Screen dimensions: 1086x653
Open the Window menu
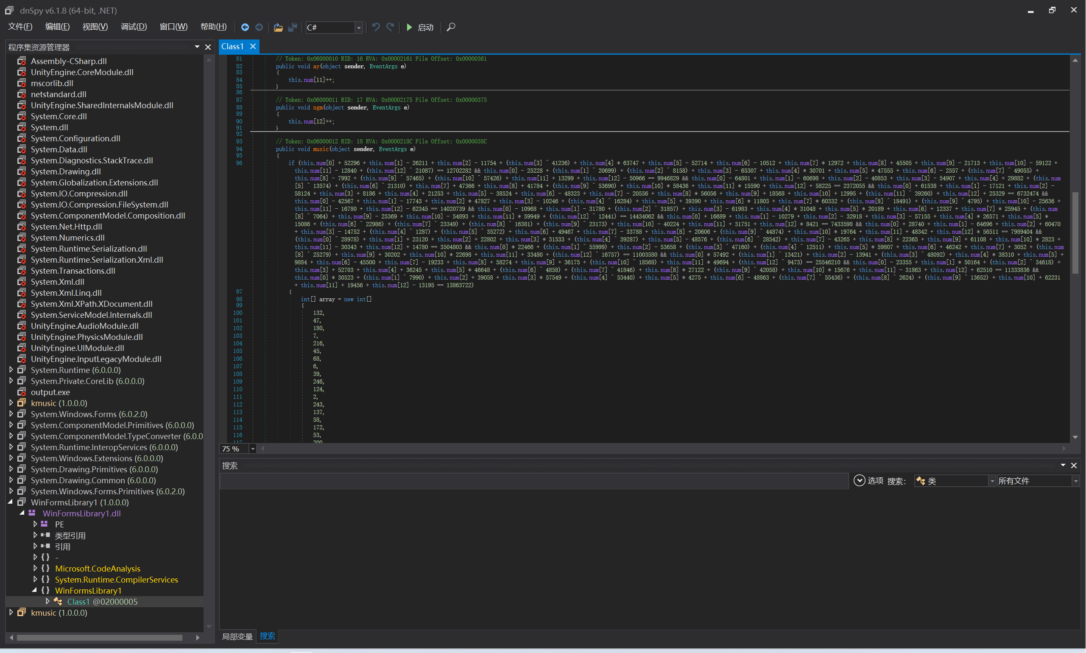pyautogui.click(x=174, y=27)
